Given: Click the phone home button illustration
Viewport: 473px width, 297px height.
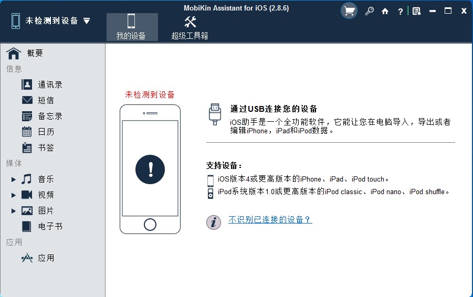Looking at the screenshot, I should coord(150,225).
